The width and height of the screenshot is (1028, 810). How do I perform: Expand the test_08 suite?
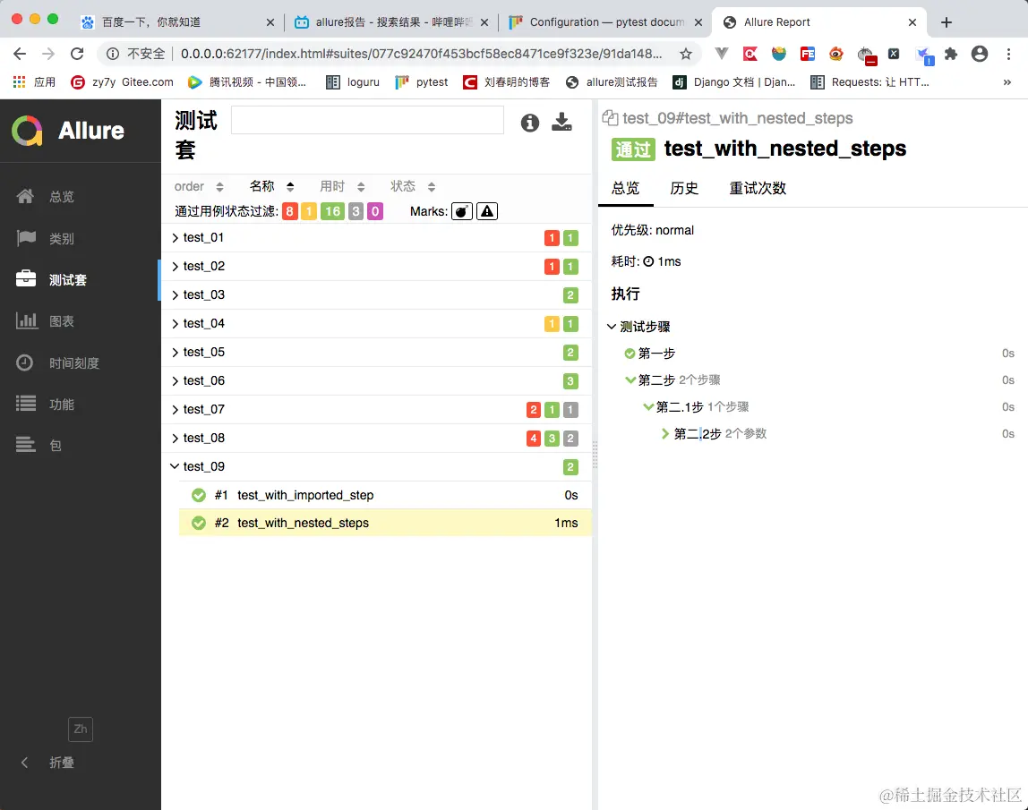point(376,438)
